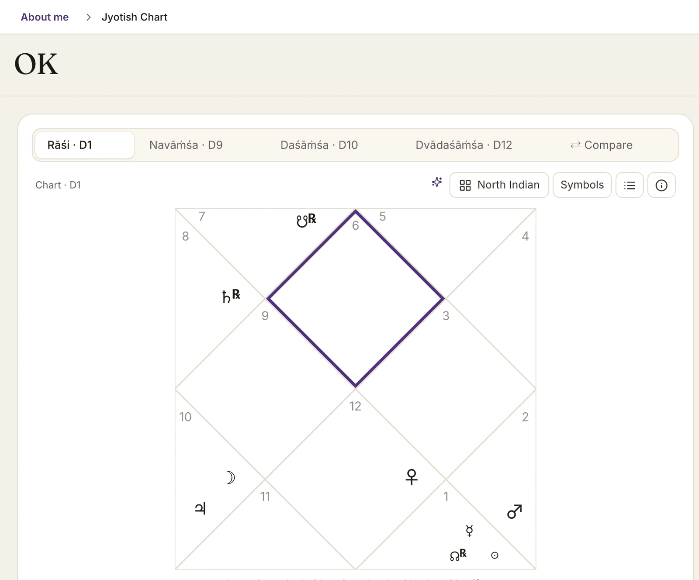The image size is (699, 580).
Task: Click the Jupiter symbol
Action: (x=200, y=508)
